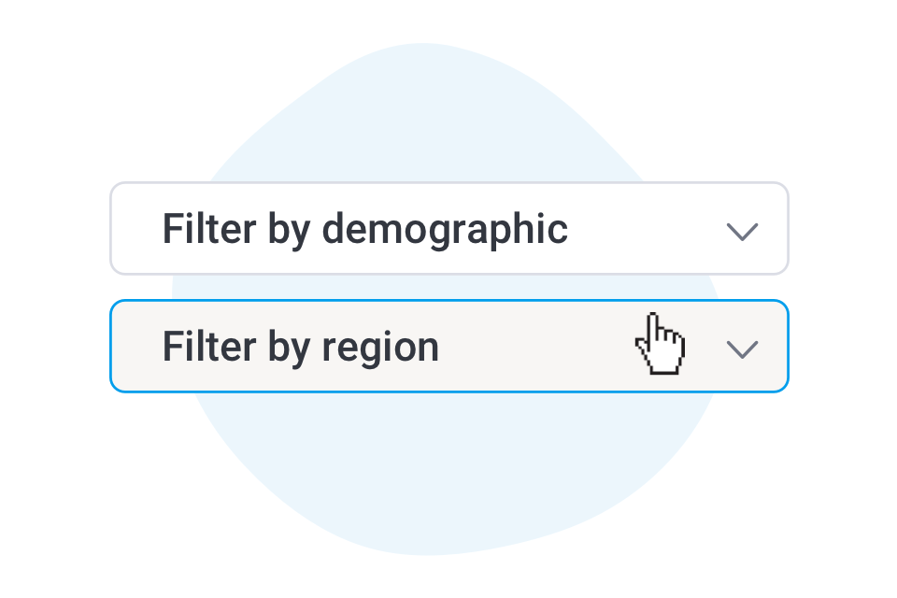Screen dimensions: 897x598
Task: Toggle the demographic list via the right chevron
Action: coord(742,231)
